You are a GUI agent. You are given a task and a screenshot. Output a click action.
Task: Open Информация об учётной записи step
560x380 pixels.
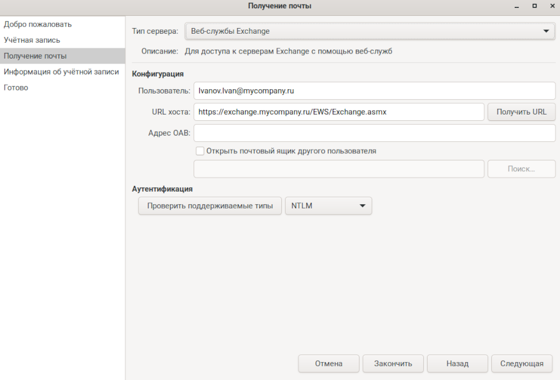[x=61, y=72]
